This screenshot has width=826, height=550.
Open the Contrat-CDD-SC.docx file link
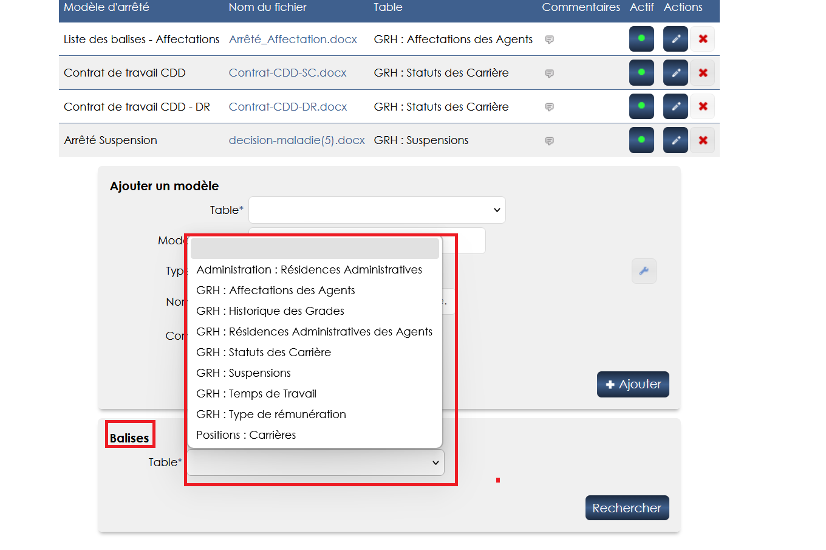[x=287, y=73]
